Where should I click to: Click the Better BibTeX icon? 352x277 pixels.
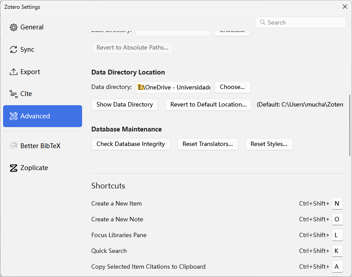coord(14,146)
